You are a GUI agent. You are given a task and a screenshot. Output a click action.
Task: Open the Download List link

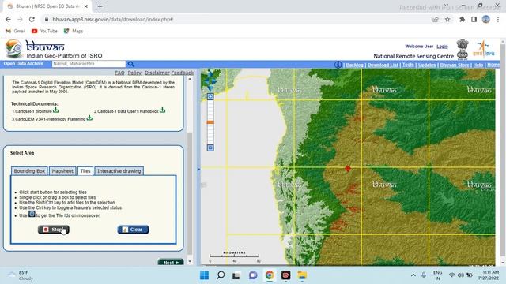383,65
